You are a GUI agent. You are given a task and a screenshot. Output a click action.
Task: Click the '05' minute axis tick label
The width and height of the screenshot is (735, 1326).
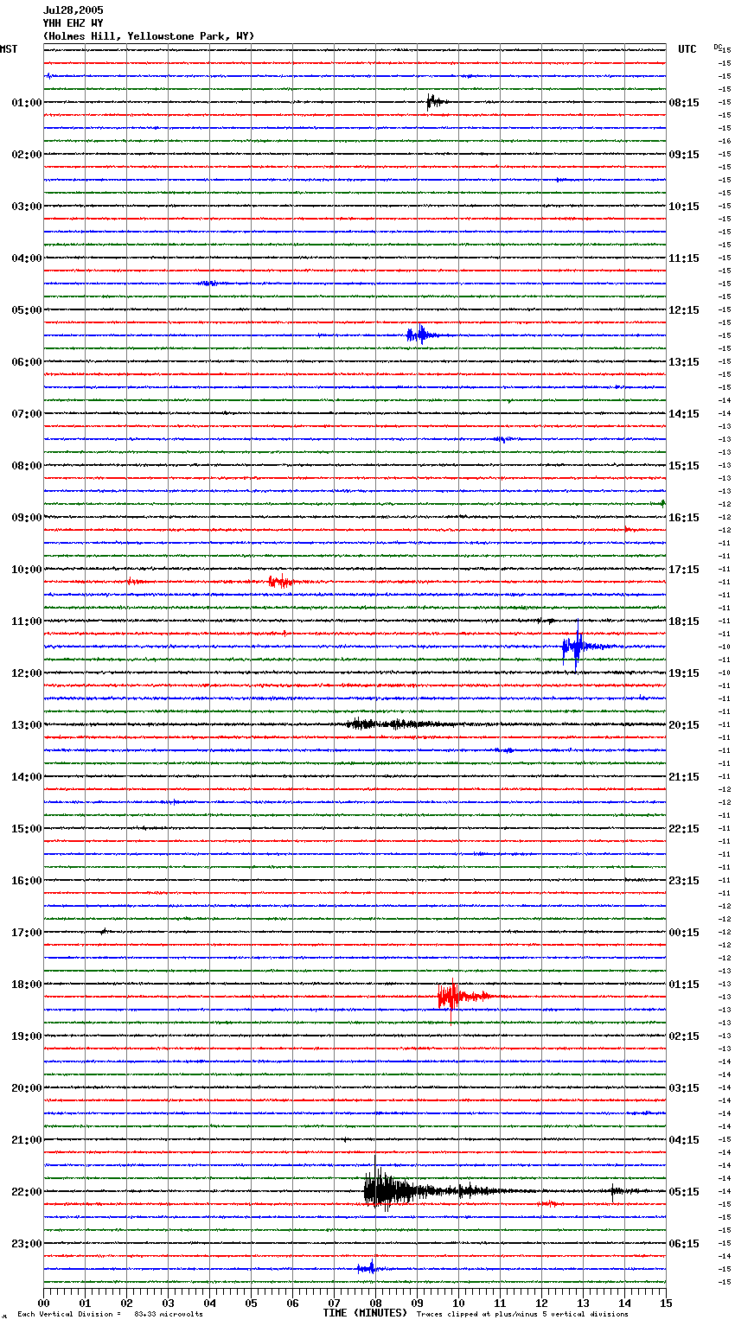click(252, 1303)
